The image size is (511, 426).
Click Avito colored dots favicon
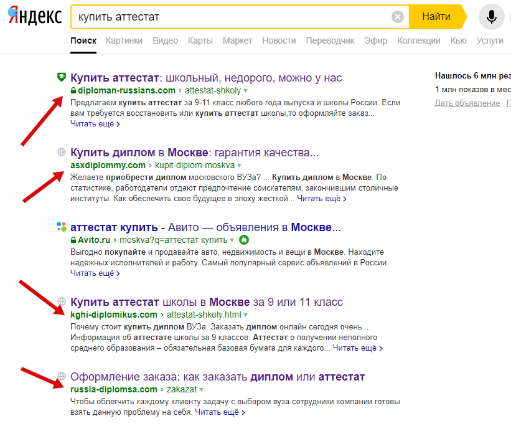pyautogui.click(x=61, y=227)
